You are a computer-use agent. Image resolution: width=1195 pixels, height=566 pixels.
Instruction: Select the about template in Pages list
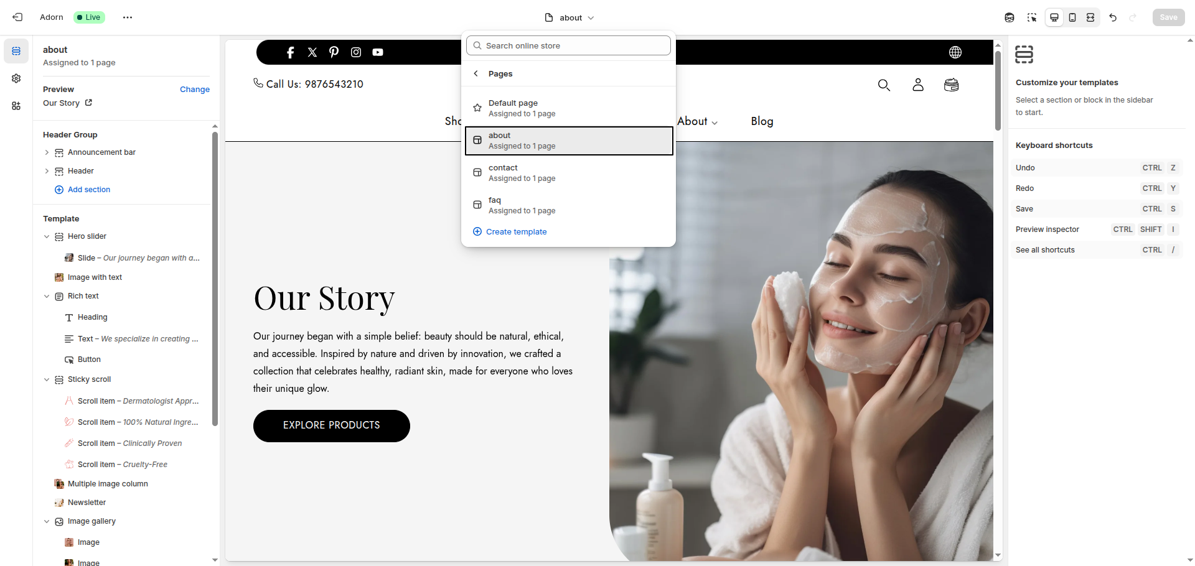click(x=569, y=141)
